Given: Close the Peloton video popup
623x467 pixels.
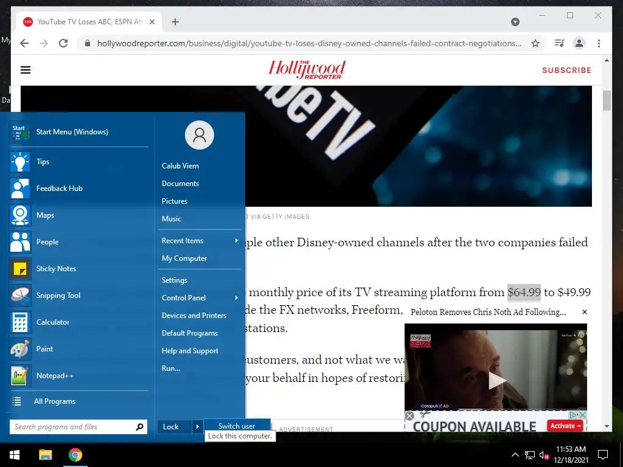Looking at the screenshot, I should pos(585,312).
